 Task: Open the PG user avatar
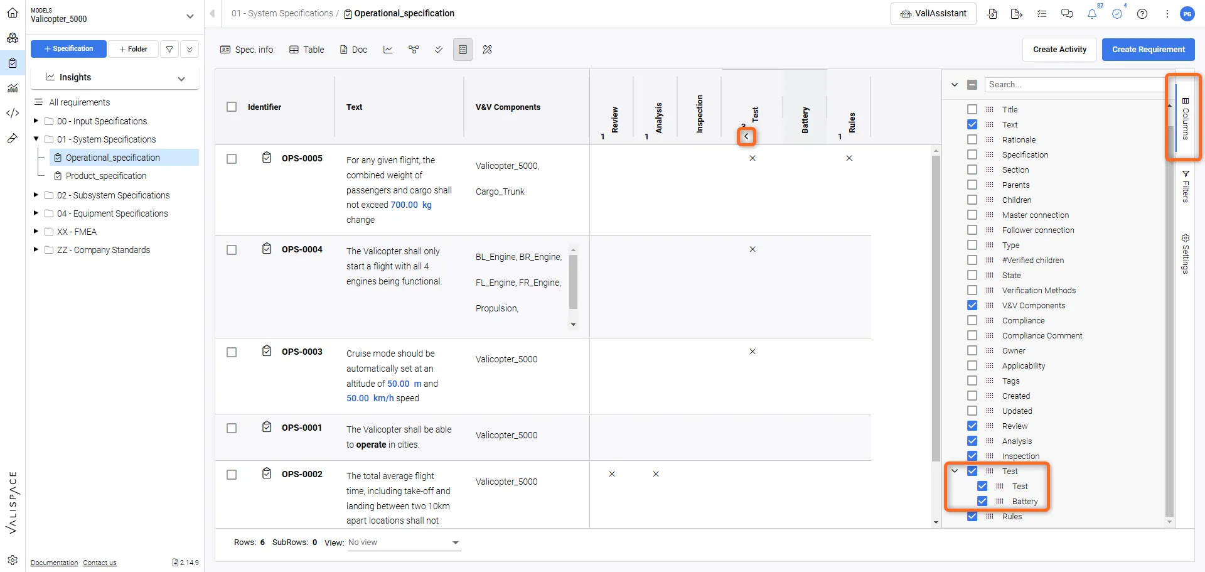coord(1187,14)
